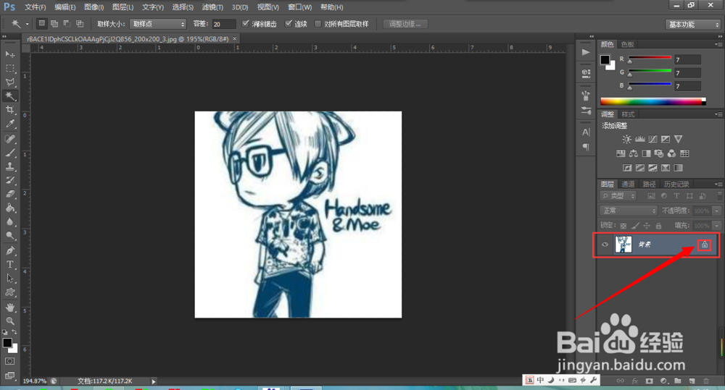Screen dimensions: 725x390
Task: Add a Brightness/Contrast adjustment
Action: coord(626,139)
